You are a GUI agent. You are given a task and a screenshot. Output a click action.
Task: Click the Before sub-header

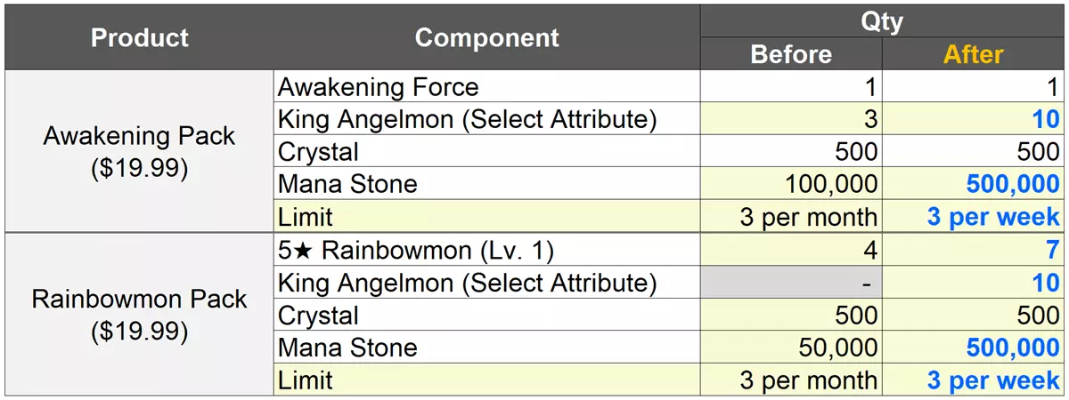(x=791, y=55)
